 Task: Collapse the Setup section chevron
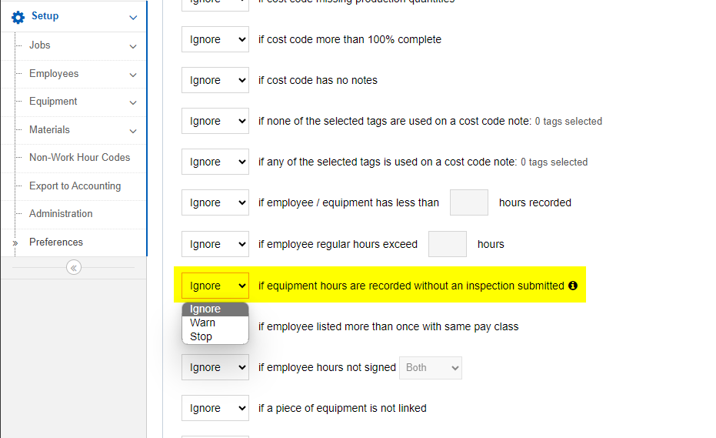click(x=133, y=18)
